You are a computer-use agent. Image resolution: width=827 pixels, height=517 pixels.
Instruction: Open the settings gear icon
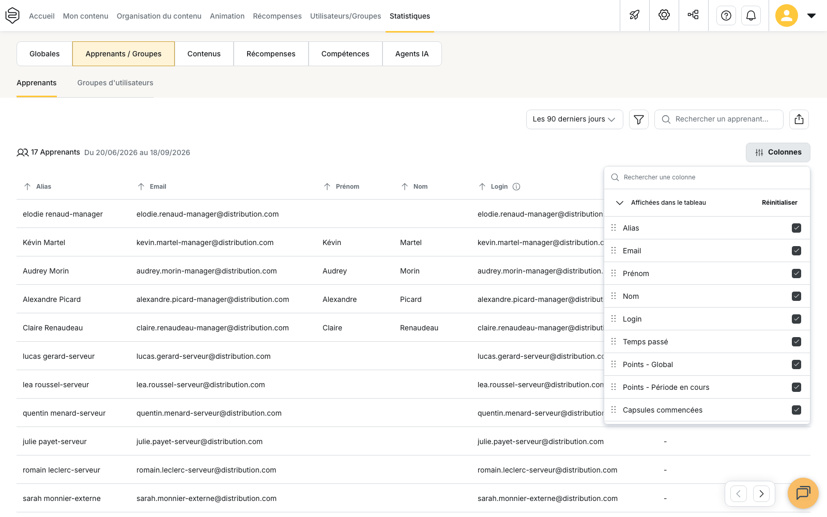pyautogui.click(x=664, y=15)
